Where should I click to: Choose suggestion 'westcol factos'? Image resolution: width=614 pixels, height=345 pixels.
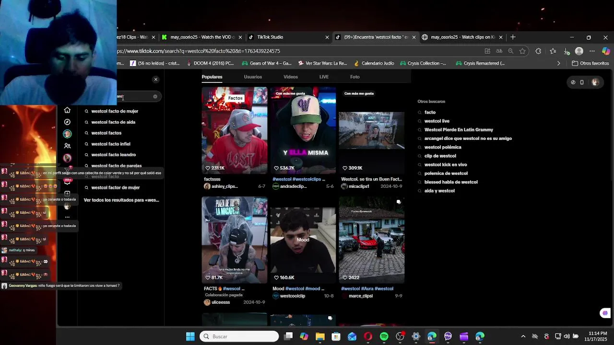pos(106,133)
